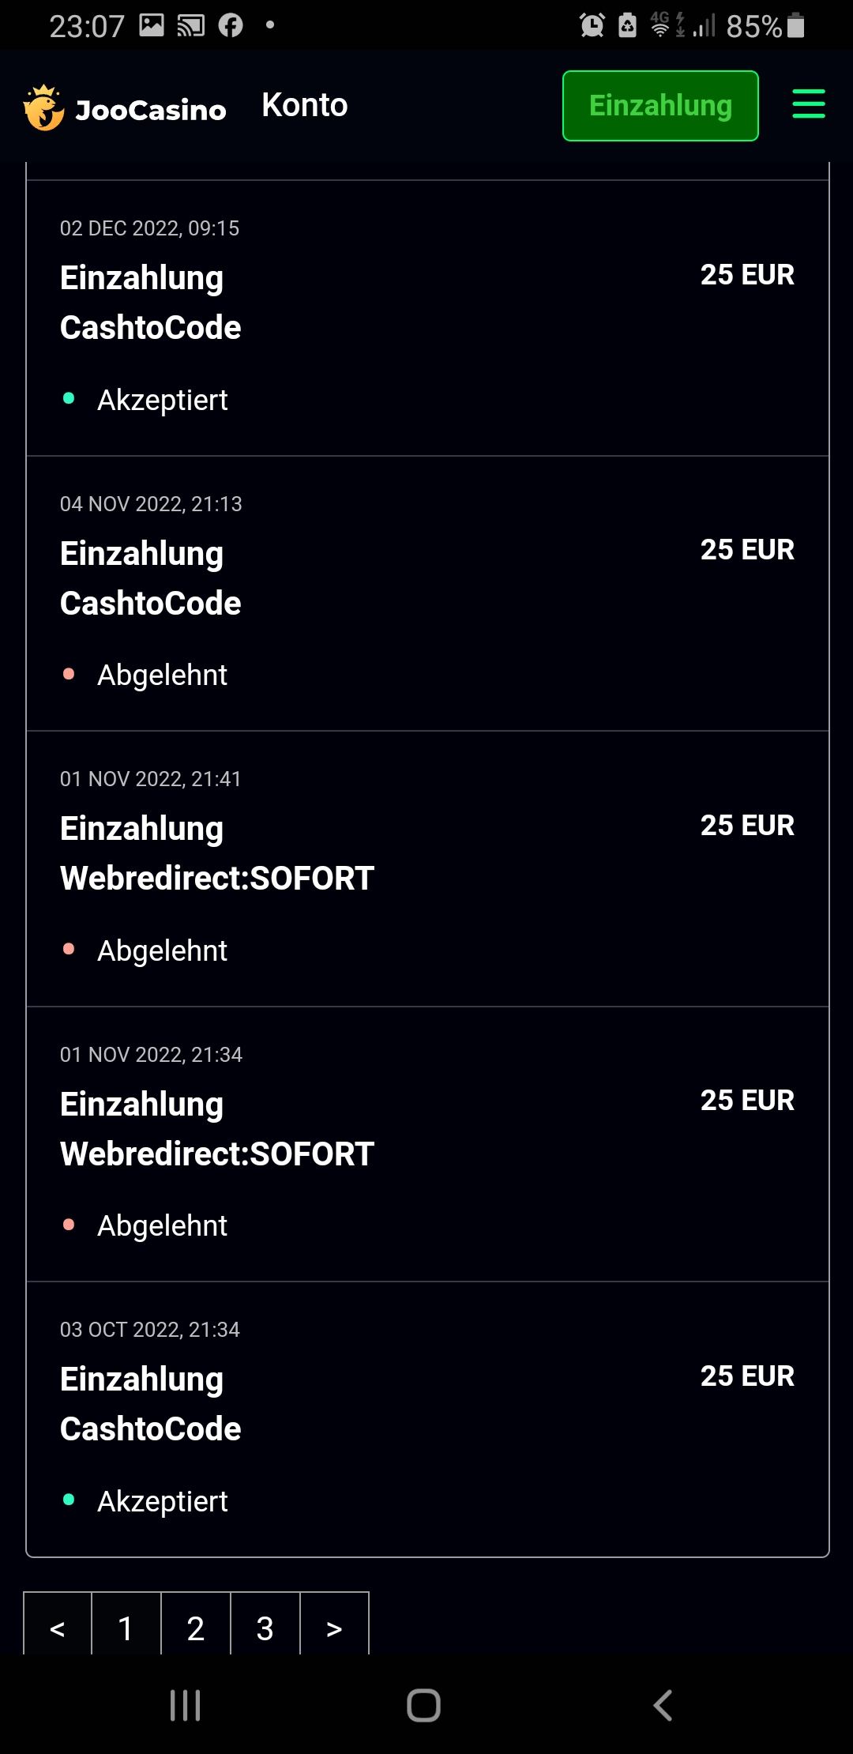Screen dimensions: 853x1754
Task: Click next page arrow in pagination
Action: [x=334, y=1628]
